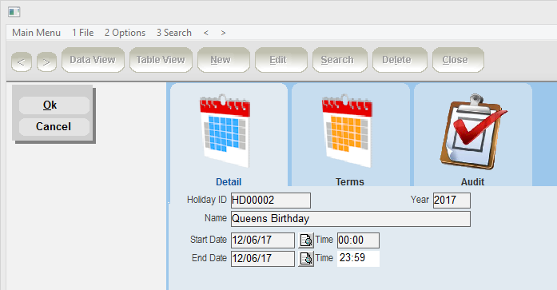Click the Search toolbar button
Screen dimensions: 557x290
point(340,60)
